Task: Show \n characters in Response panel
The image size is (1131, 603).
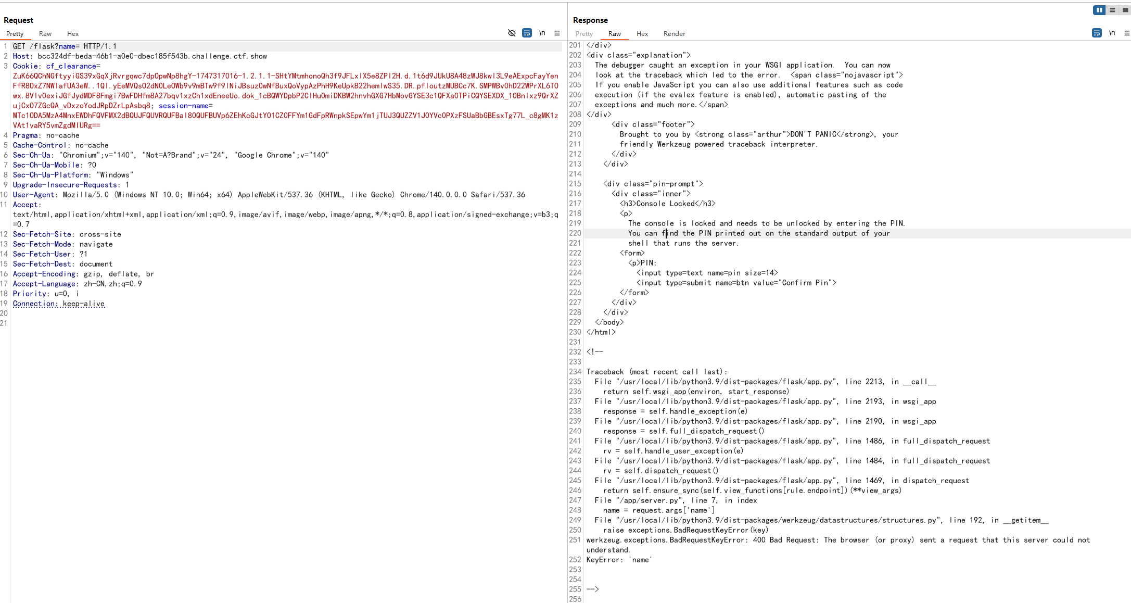Action: coord(1112,33)
